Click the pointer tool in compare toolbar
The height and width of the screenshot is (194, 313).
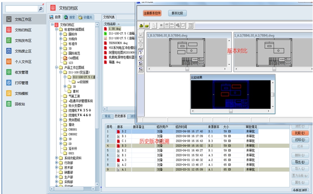pos(154,25)
